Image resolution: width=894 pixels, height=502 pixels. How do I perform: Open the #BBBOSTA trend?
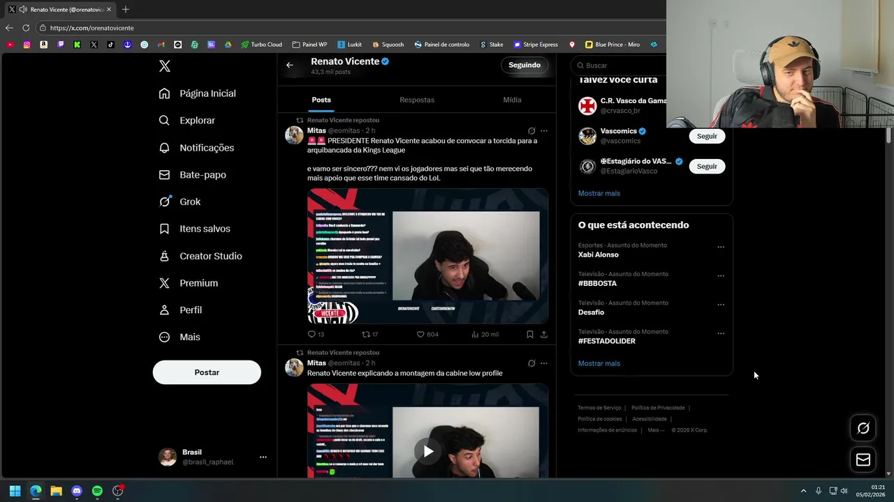597,284
